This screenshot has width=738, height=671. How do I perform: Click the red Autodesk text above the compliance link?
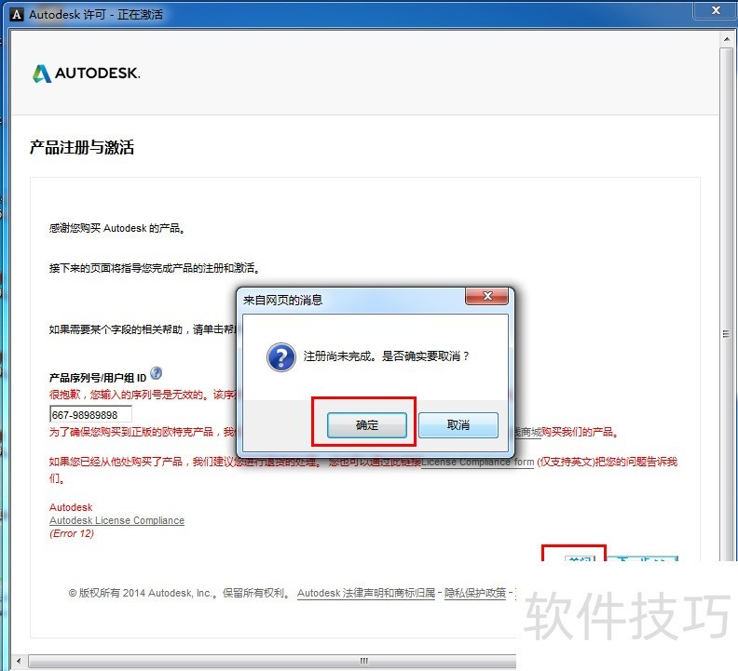(x=71, y=507)
